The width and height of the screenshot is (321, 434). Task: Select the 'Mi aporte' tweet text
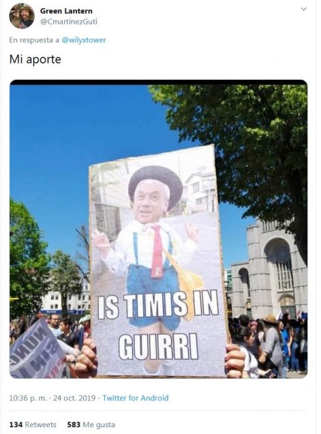click(35, 59)
